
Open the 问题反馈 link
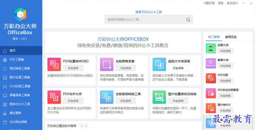[209, 3]
